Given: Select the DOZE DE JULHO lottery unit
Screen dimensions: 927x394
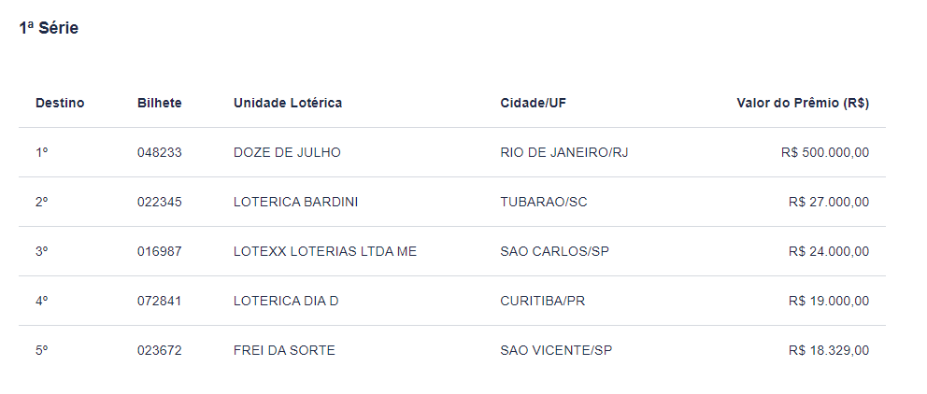Looking at the screenshot, I should point(287,152).
